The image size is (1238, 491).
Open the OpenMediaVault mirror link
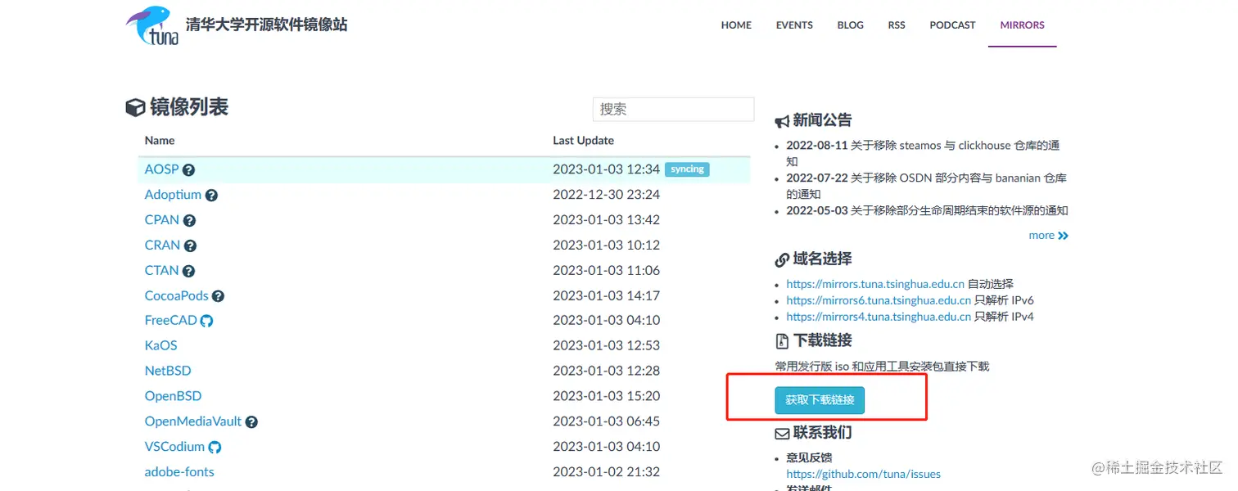tap(193, 421)
